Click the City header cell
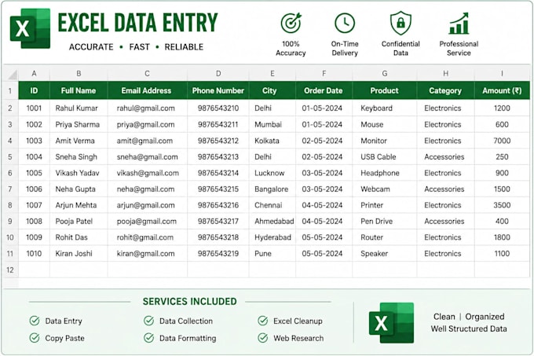 click(x=272, y=90)
